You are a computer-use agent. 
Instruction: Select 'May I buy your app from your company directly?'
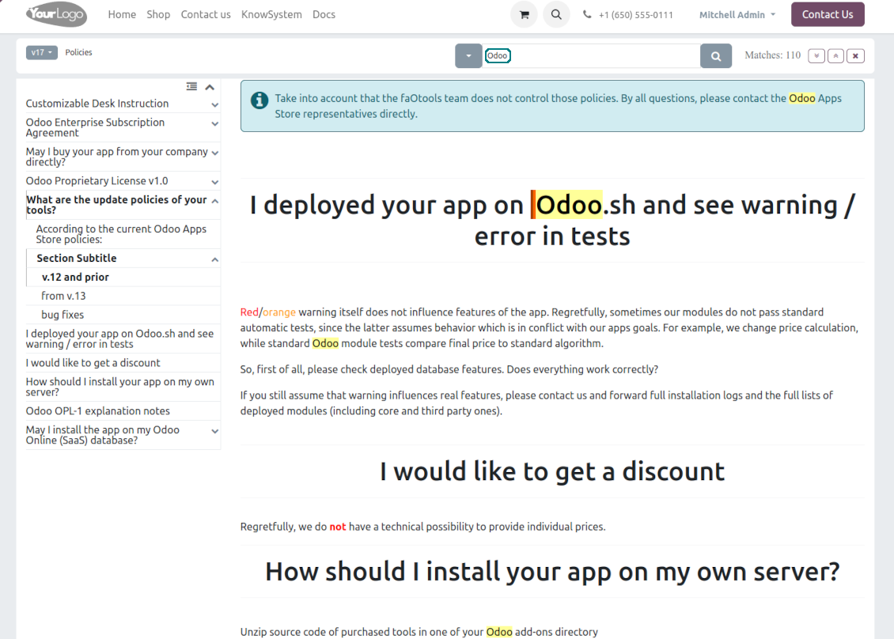[x=116, y=157]
